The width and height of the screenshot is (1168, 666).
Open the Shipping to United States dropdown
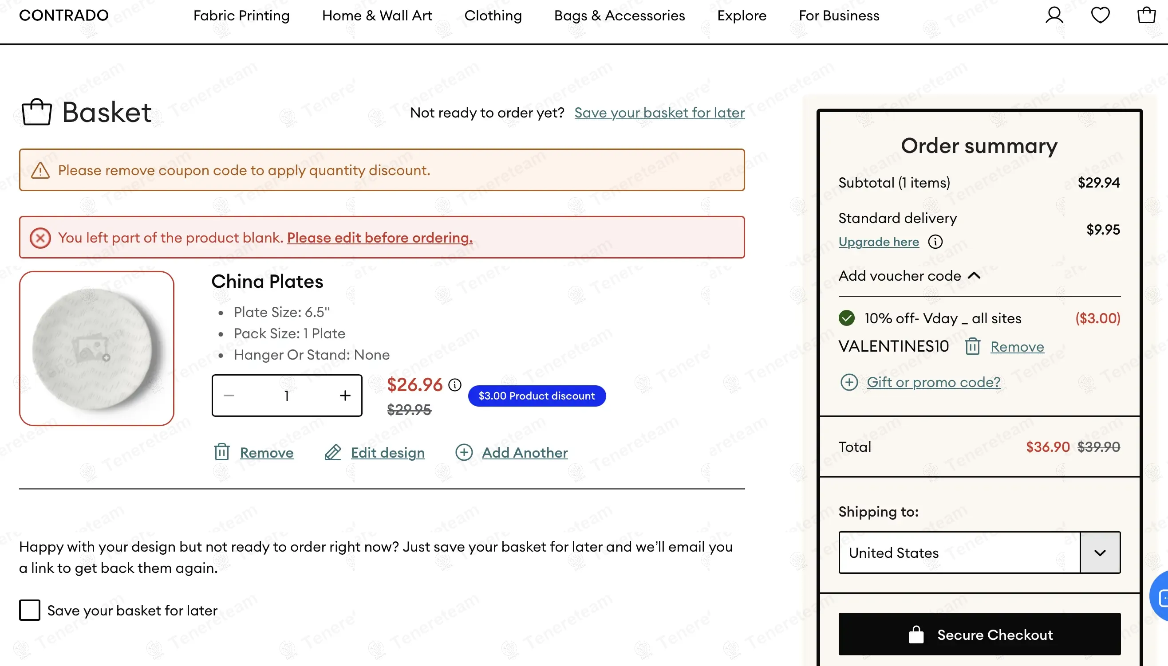click(x=979, y=552)
